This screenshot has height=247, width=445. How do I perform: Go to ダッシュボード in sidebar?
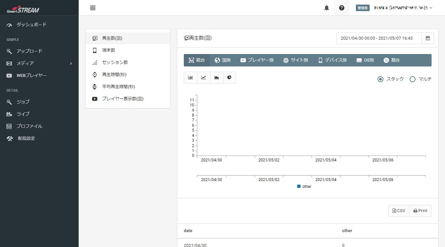tap(31, 25)
